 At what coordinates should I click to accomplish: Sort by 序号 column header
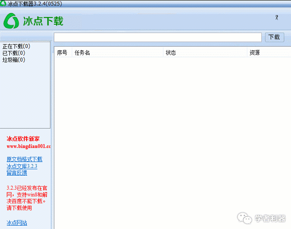pyautogui.click(x=63, y=53)
